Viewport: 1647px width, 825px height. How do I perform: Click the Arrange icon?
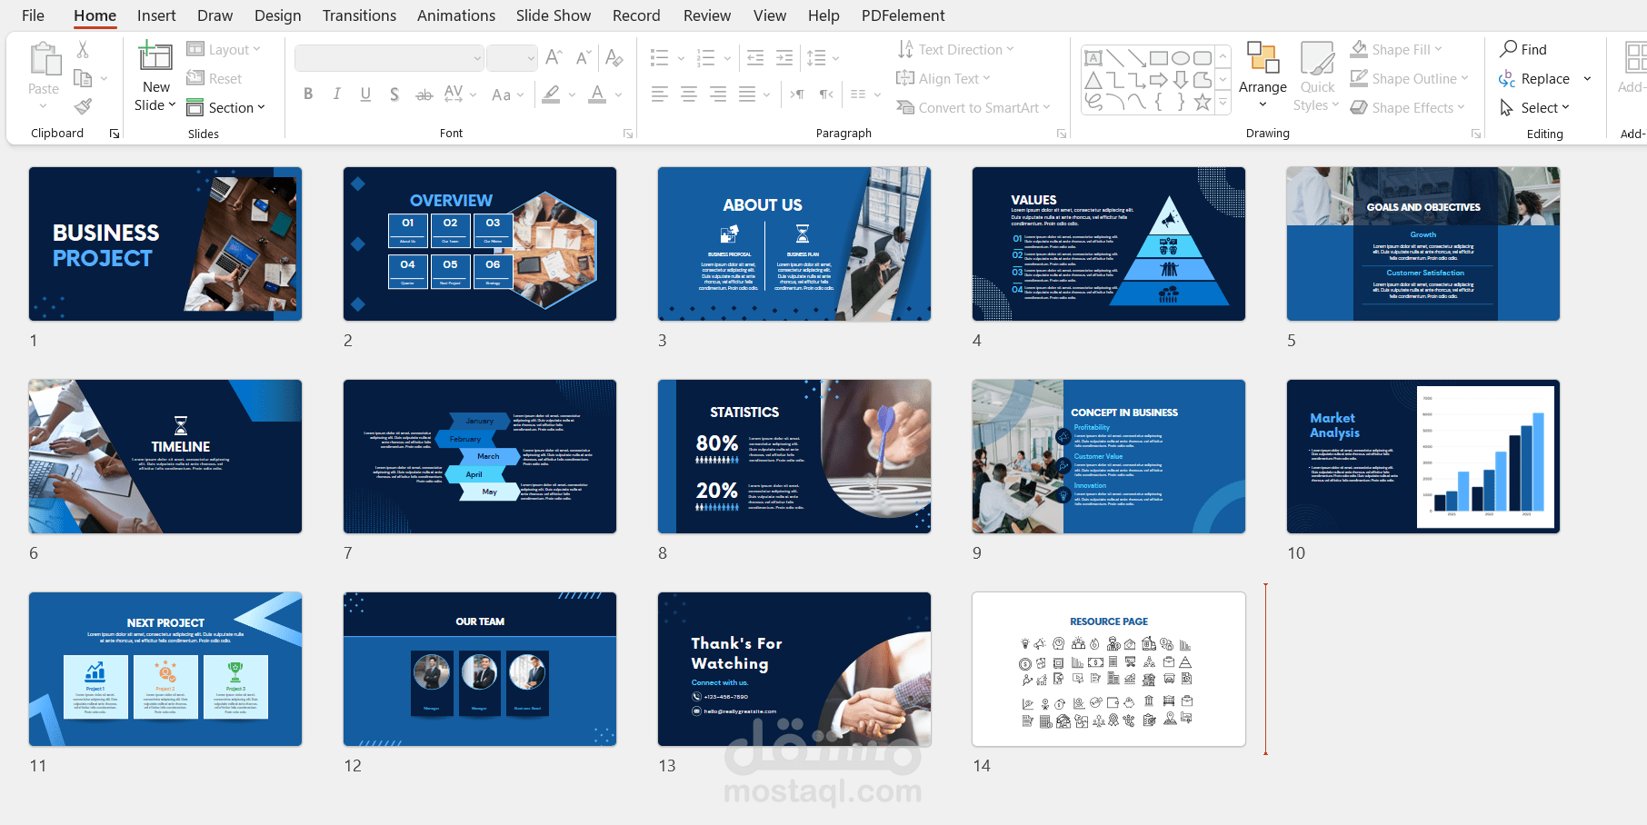tap(1263, 57)
